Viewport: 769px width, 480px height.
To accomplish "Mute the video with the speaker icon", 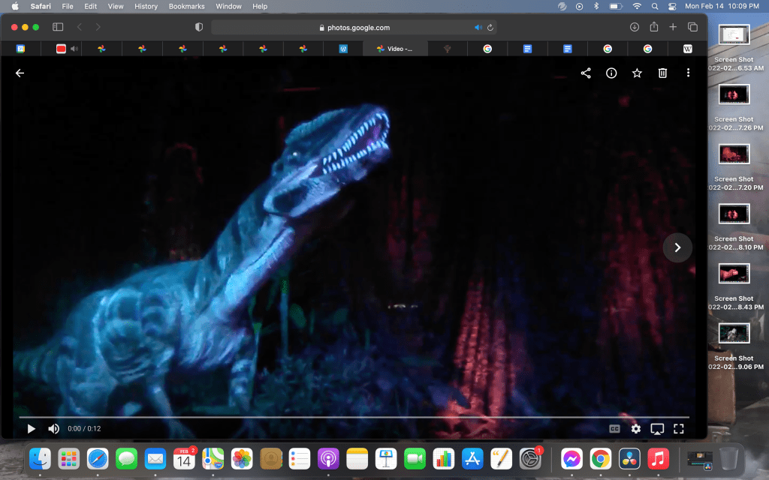I will tap(53, 429).
